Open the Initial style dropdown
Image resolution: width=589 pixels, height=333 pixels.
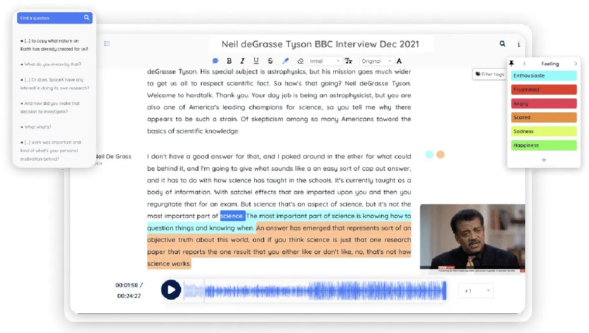[x=325, y=61]
